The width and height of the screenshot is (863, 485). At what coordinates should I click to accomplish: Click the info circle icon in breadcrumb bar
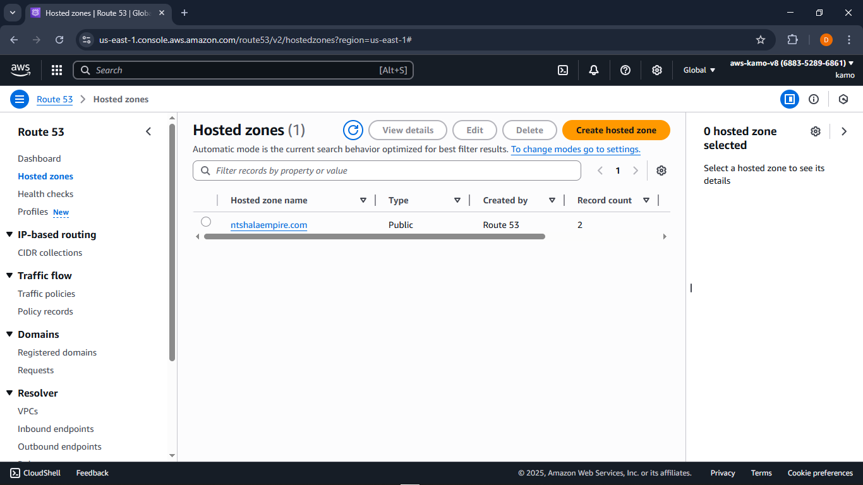[814, 99]
